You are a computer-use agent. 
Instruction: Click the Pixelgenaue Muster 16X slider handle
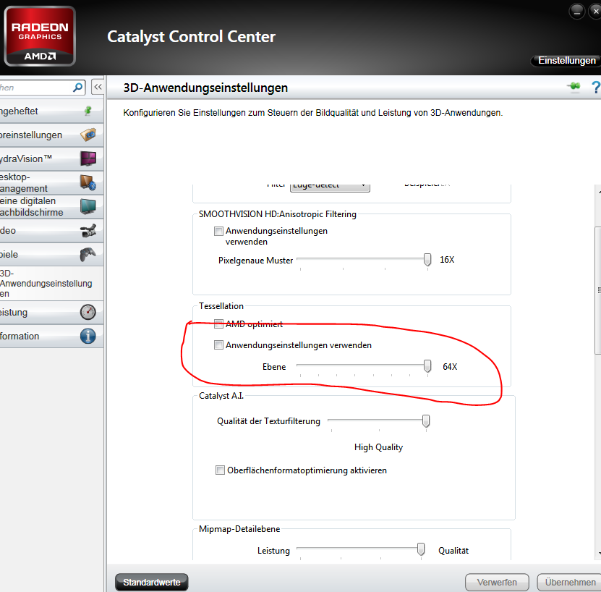point(427,260)
